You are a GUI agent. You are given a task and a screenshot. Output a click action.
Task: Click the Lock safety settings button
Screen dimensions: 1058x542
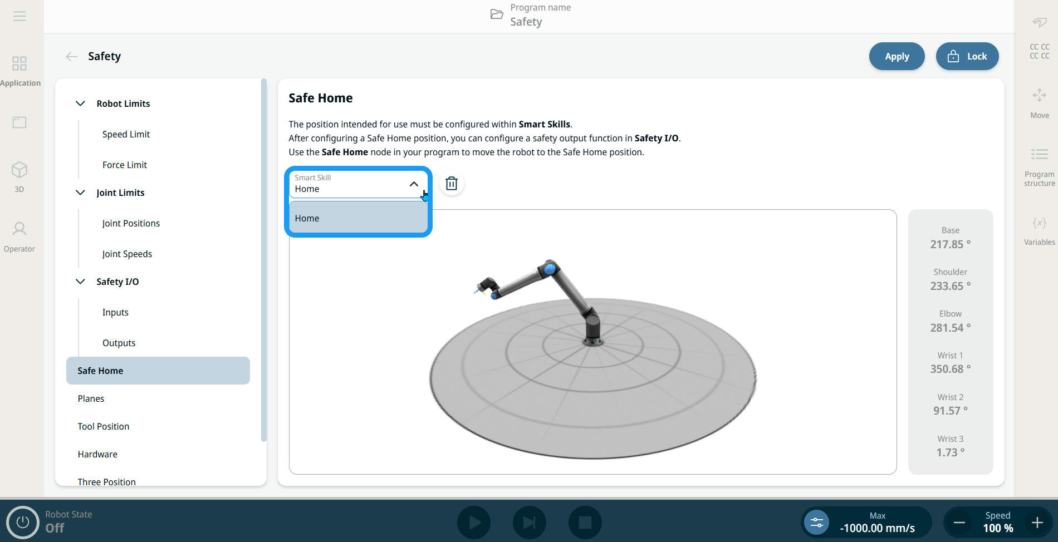click(x=967, y=56)
